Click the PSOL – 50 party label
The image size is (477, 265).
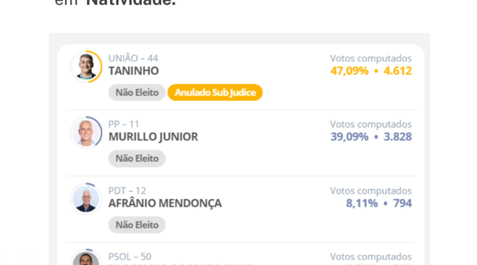(129, 257)
